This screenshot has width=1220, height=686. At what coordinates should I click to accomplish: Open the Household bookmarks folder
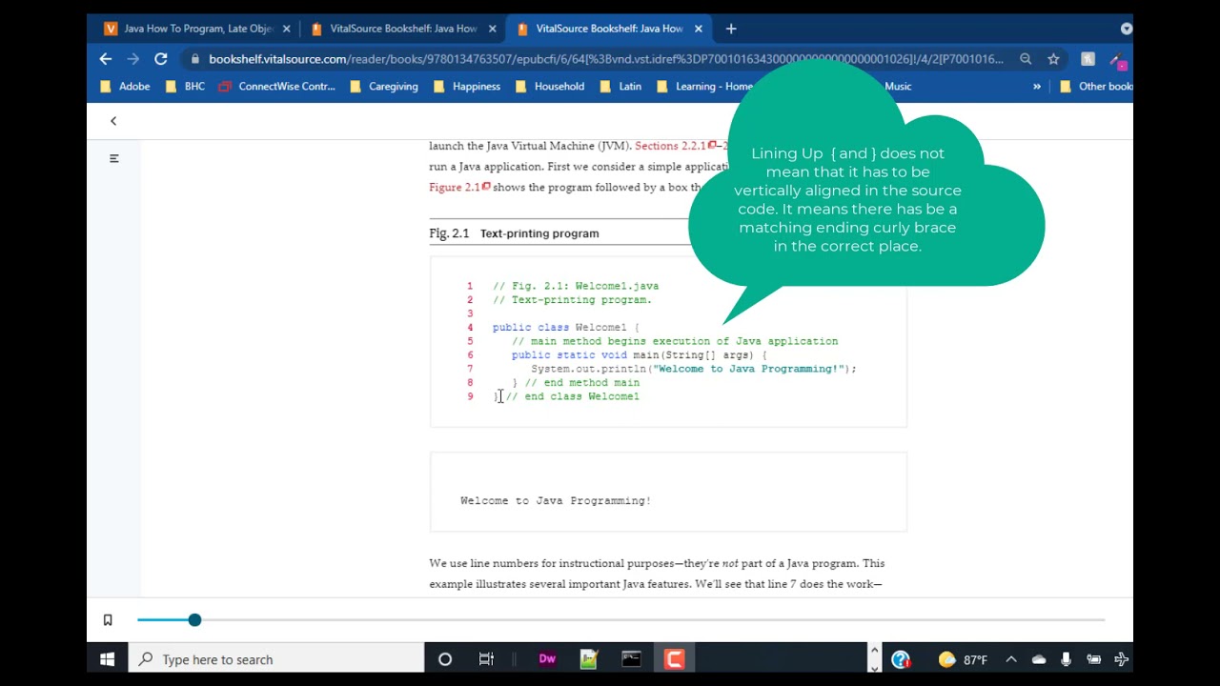(x=550, y=87)
